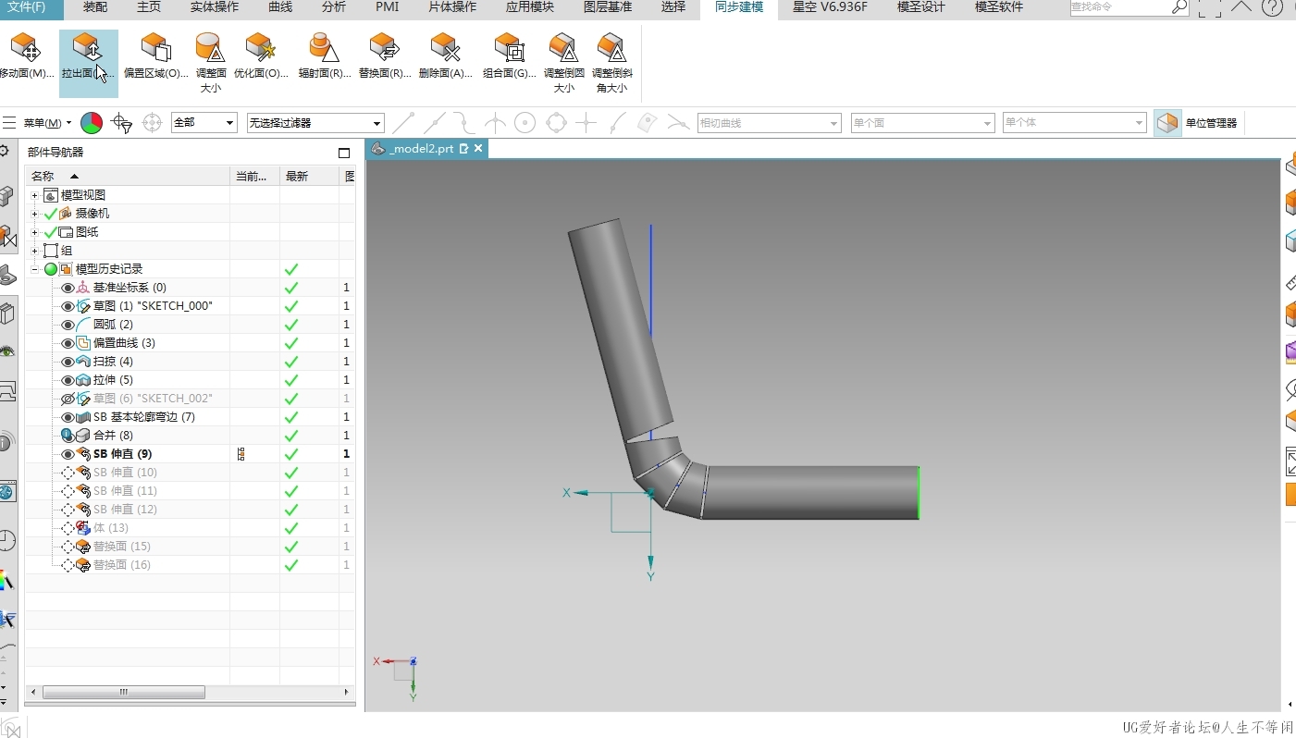Open the 辐射面 (Radiate Face) tool
Screen dimensions: 1296x738
[x=324, y=57]
